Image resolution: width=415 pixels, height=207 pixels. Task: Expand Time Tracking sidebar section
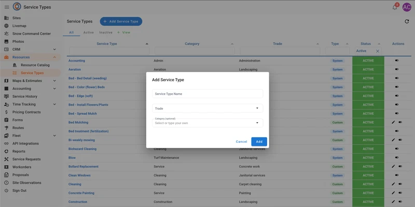(54, 105)
